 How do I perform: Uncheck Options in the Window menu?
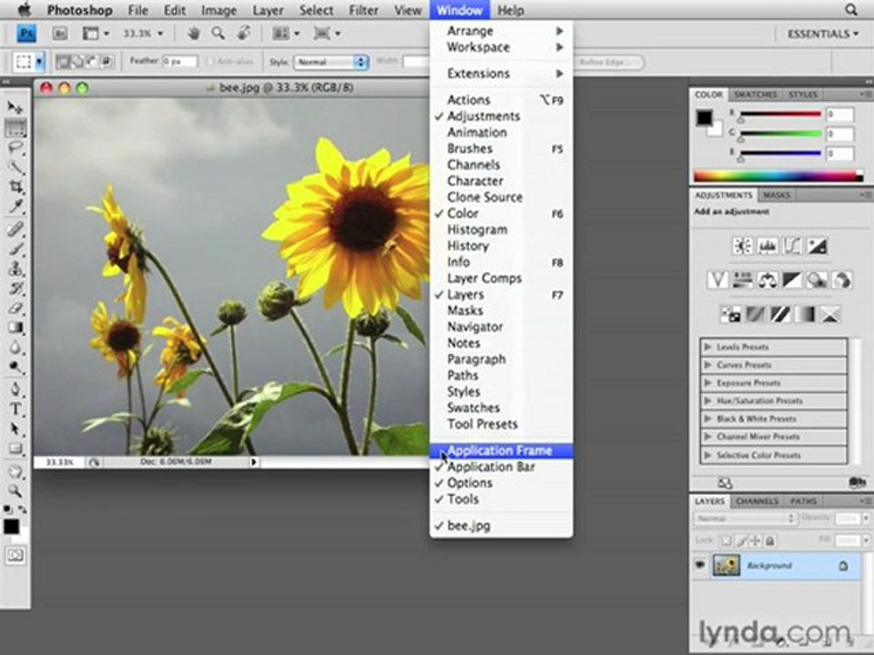click(501, 483)
